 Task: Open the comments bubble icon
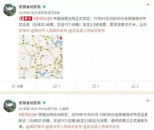tap(94, 86)
